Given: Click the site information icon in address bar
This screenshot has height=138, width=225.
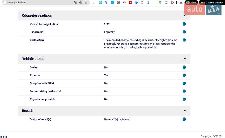Looking at the screenshot, I should pyautogui.click(x=4, y=3).
